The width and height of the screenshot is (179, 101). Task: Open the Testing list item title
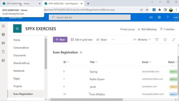pos(93,72)
